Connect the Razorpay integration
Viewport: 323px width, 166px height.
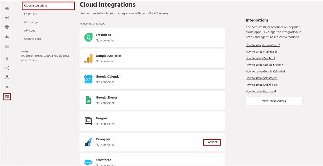[212, 142]
